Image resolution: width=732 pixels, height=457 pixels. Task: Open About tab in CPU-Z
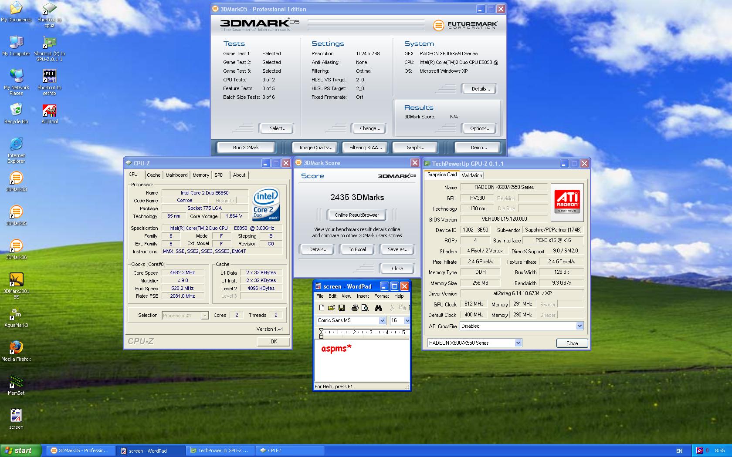pos(239,175)
